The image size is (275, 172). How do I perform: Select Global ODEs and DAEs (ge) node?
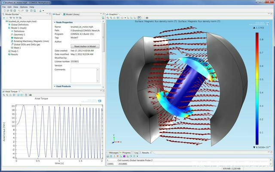click(27, 45)
